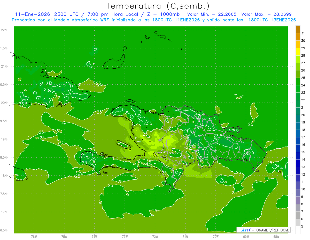Click the "Valor Min. = 22.2665" readout
The height and width of the screenshot is (240, 310).
click(212, 14)
